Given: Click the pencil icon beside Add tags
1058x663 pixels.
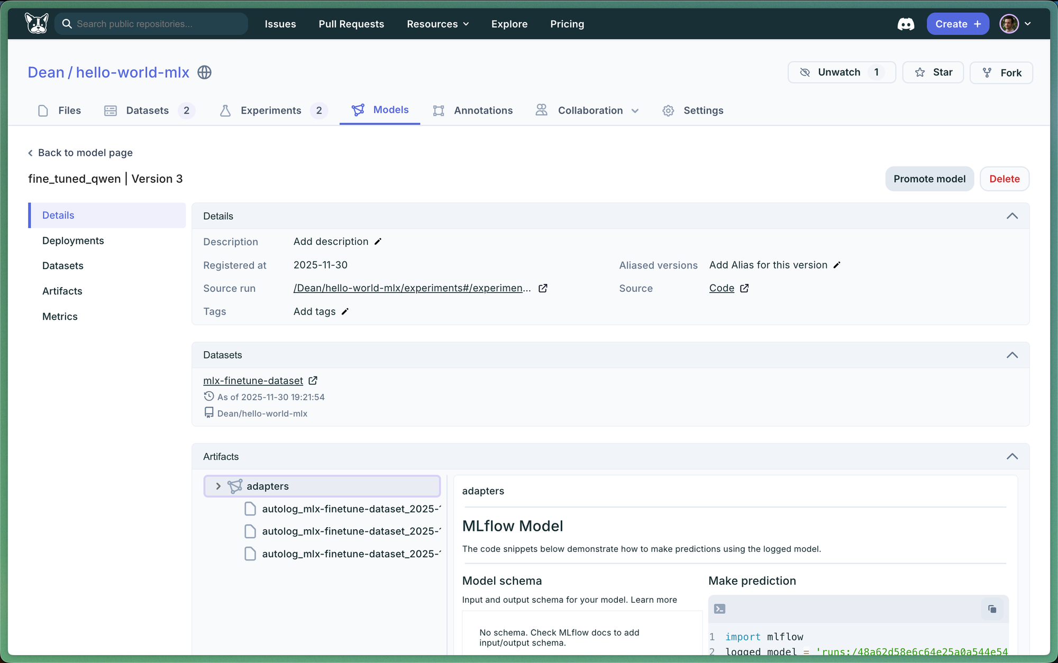Looking at the screenshot, I should (345, 312).
